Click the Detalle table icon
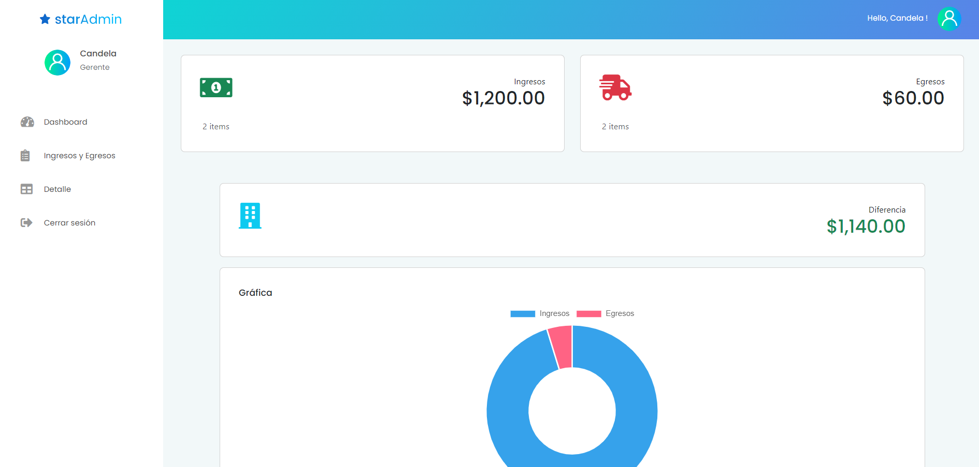This screenshot has width=979, height=467. (x=26, y=189)
